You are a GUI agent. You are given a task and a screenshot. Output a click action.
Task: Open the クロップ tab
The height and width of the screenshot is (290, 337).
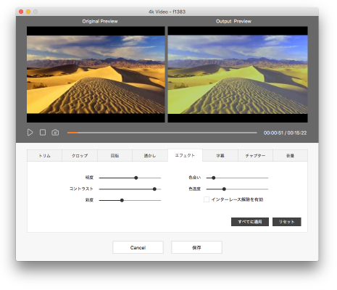point(80,156)
